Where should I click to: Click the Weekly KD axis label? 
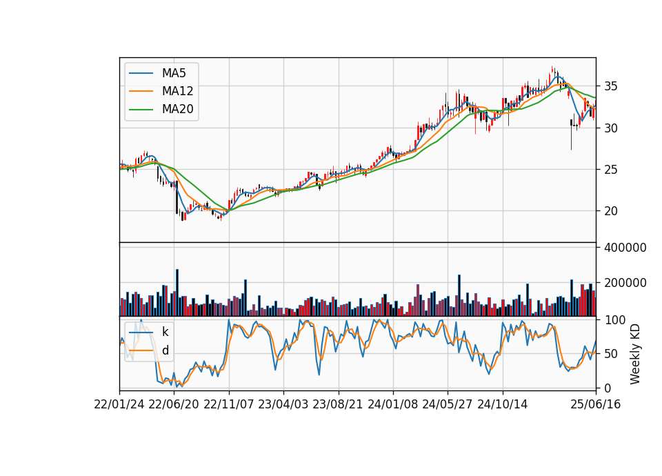click(635, 354)
